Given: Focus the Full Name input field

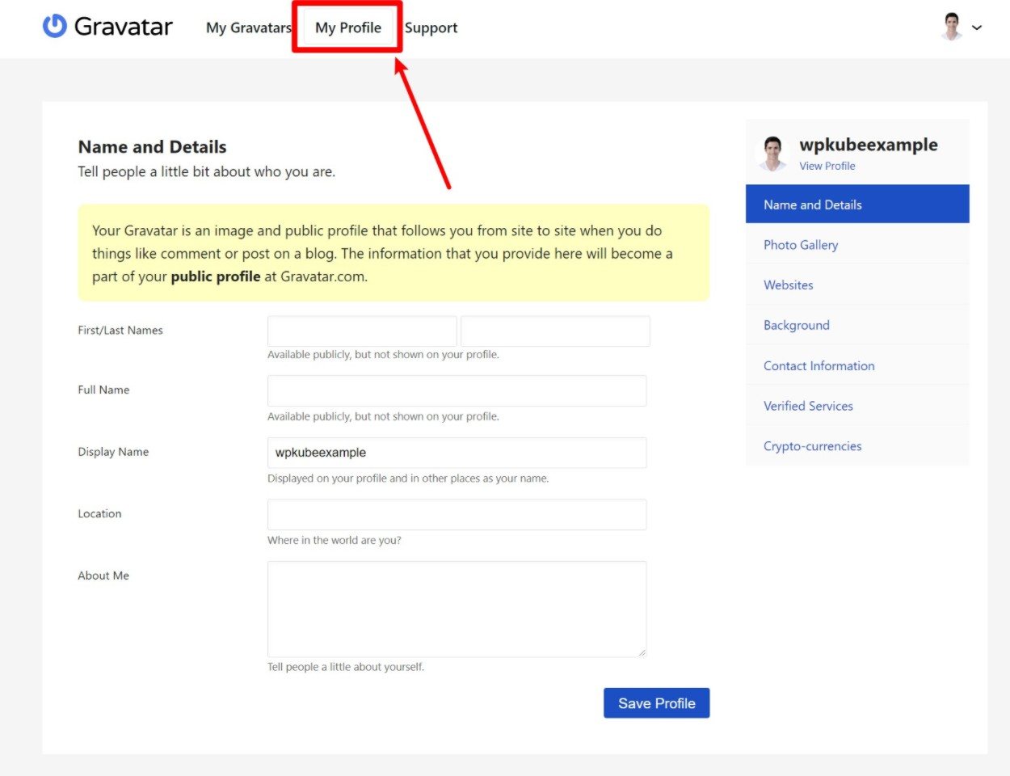Looking at the screenshot, I should 457,390.
